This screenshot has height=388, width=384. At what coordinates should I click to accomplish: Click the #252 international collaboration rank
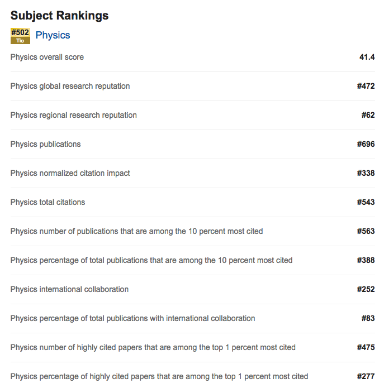(x=366, y=289)
